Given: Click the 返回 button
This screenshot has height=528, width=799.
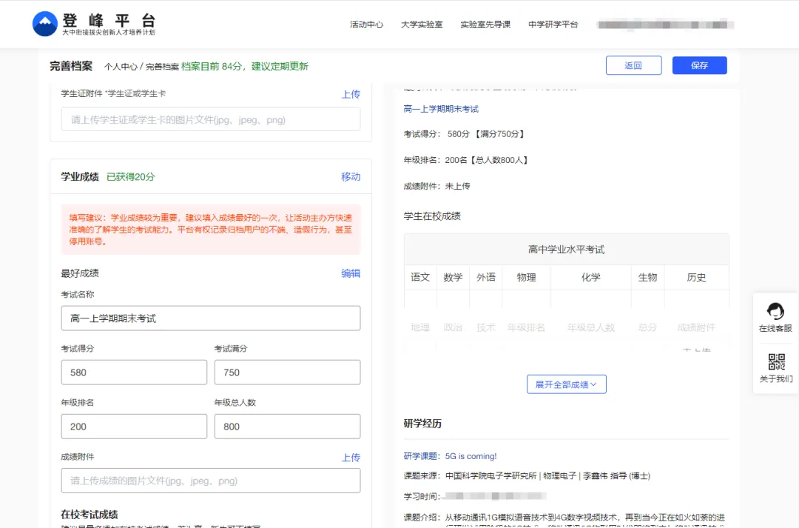Looking at the screenshot, I should tap(633, 65).
